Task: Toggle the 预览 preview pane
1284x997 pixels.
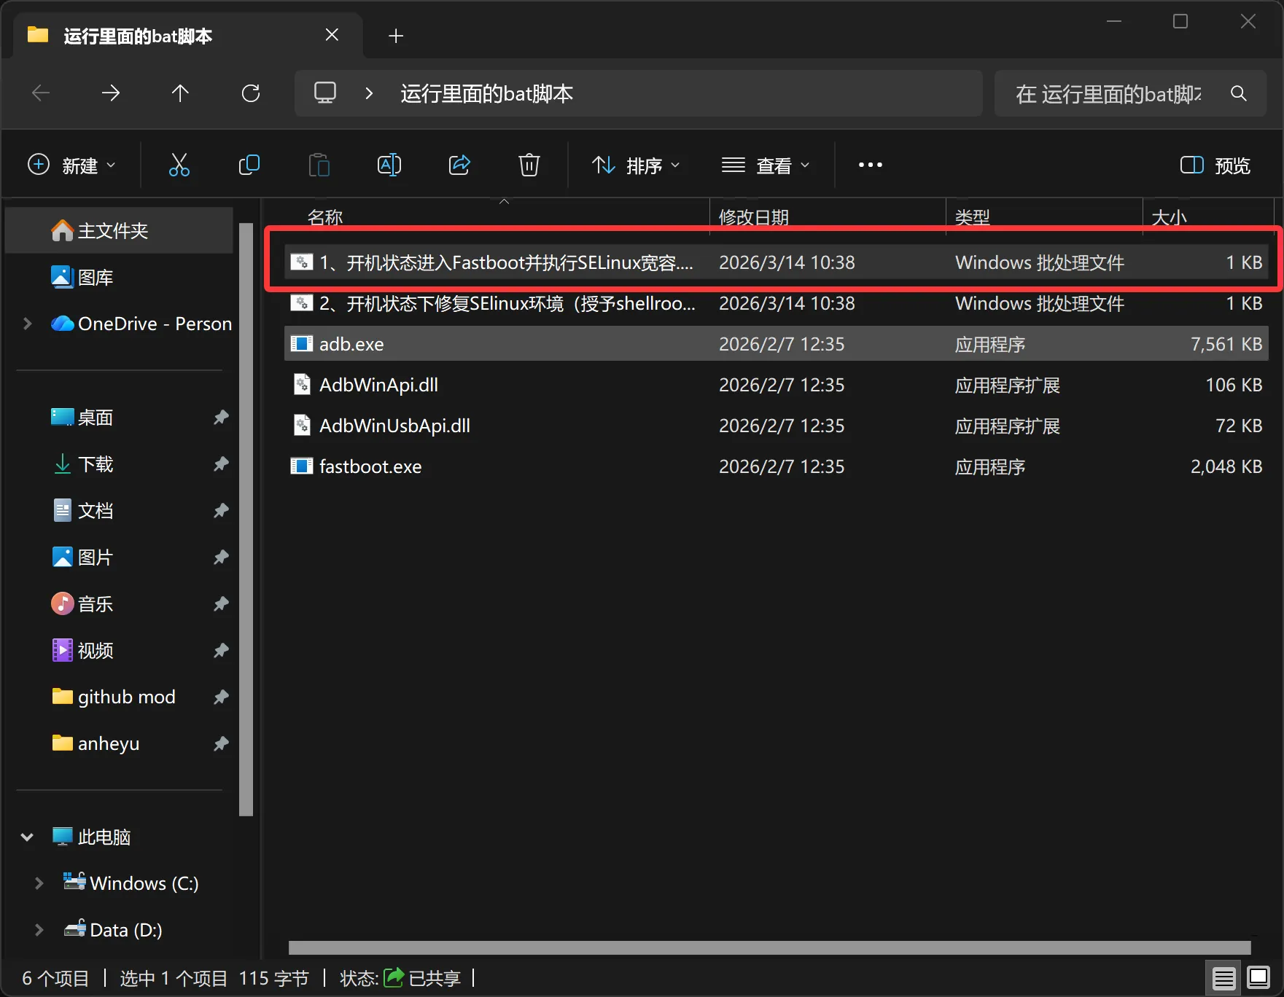Action: 1214,165
